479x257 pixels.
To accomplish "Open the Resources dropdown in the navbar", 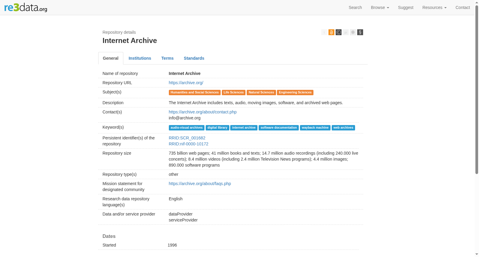I will [x=434, y=7].
